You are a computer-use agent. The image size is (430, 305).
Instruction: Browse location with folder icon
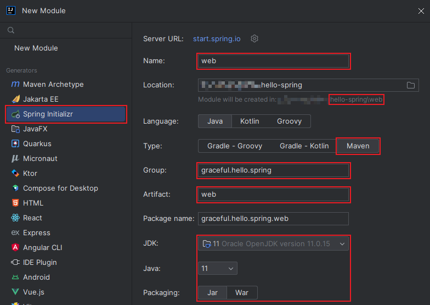pyautogui.click(x=410, y=85)
